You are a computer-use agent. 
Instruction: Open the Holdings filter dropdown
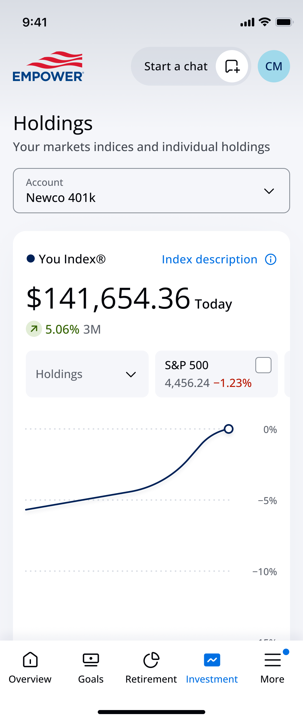pyautogui.click(x=87, y=374)
